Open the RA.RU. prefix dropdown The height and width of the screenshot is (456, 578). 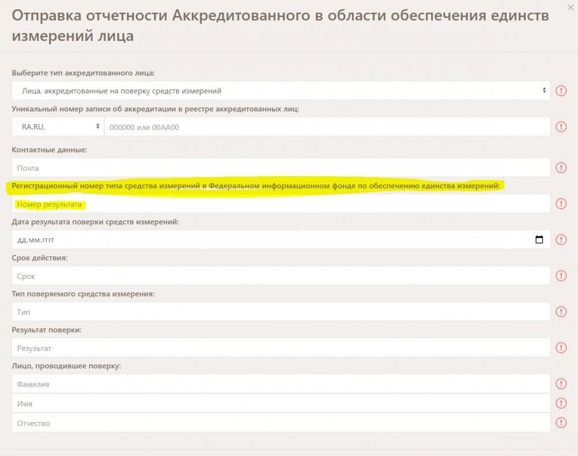point(58,126)
